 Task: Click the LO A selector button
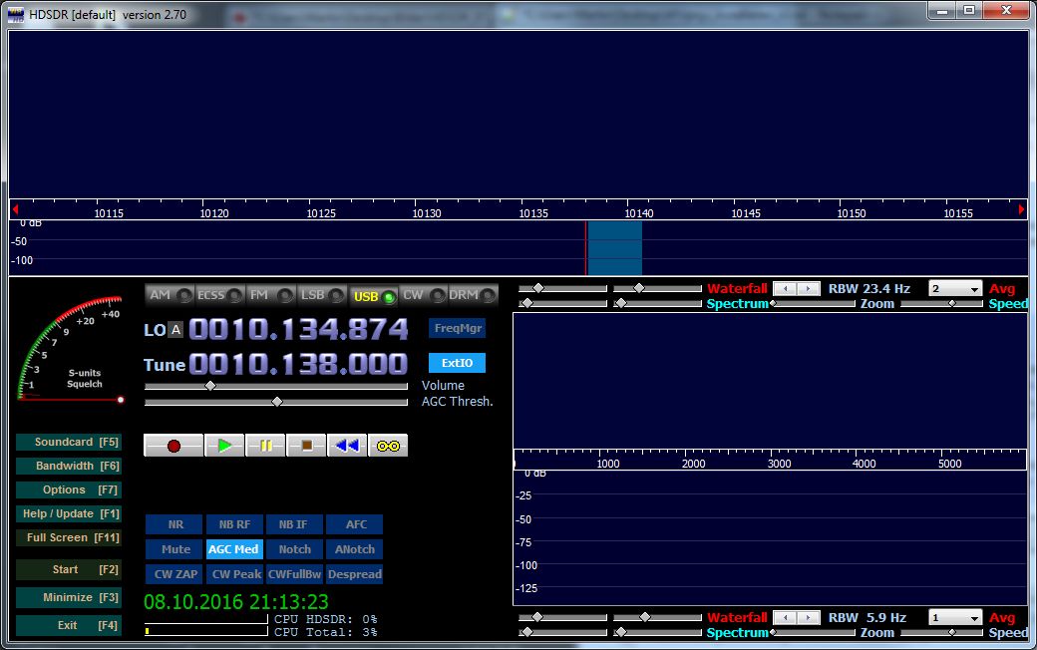[x=175, y=329]
